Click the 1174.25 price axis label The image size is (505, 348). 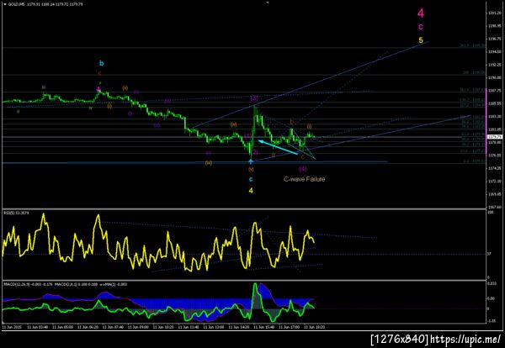click(494, 168)
